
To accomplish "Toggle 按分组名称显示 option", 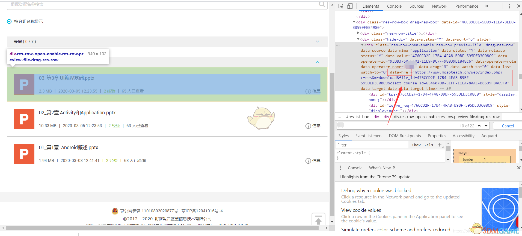I will click(x=9, y=22).
